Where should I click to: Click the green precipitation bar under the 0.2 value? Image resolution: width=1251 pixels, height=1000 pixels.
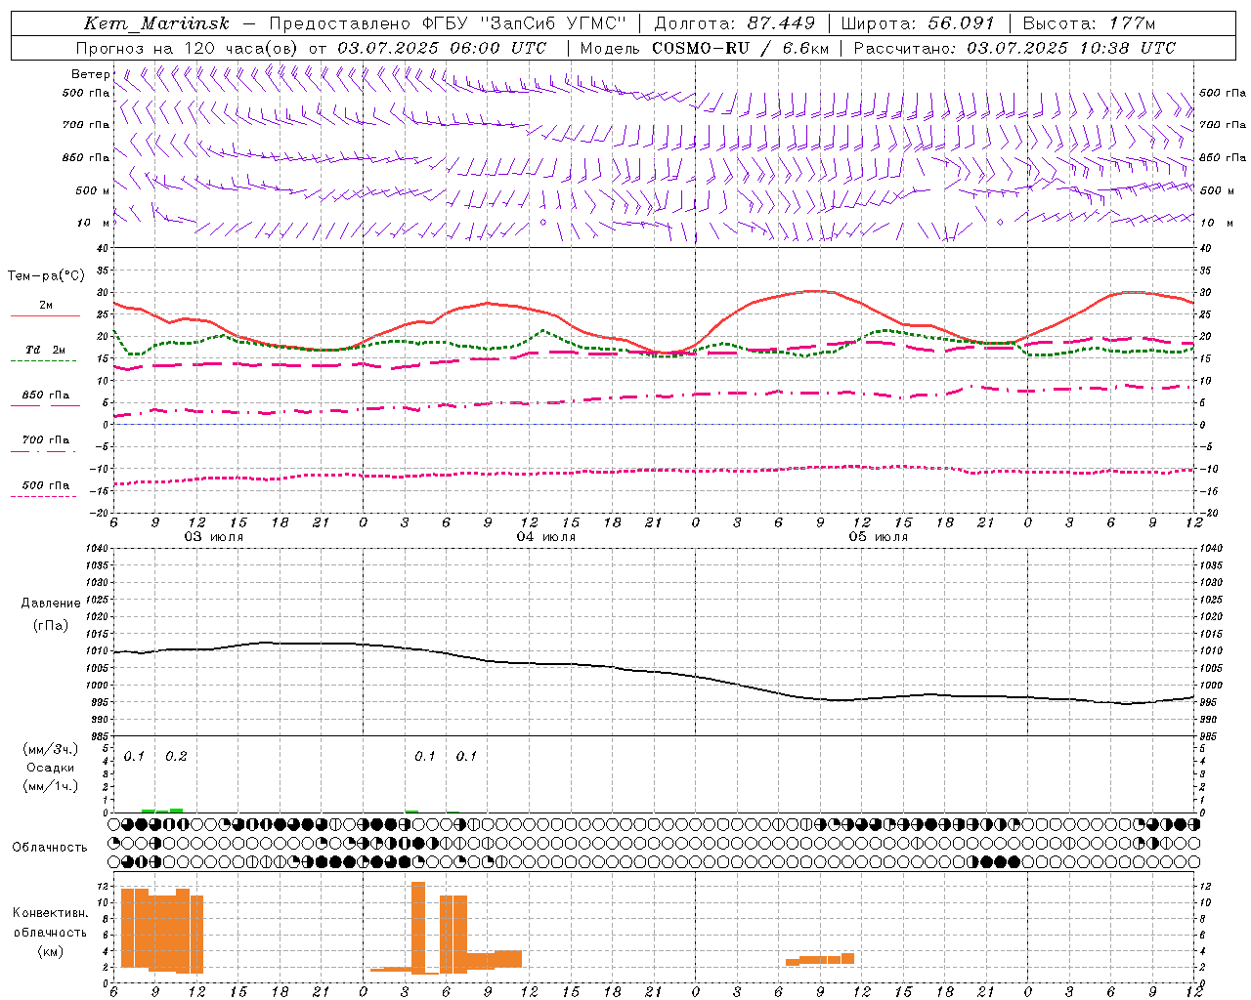177,811
